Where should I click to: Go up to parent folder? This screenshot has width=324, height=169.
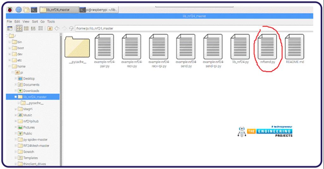(x=71, y=28)
